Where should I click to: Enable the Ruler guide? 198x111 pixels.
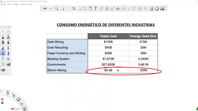click(101, 8)
